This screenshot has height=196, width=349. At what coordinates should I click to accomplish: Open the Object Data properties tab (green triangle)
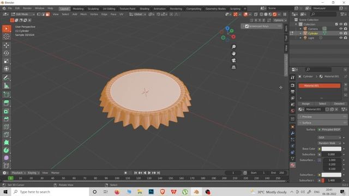293,158
